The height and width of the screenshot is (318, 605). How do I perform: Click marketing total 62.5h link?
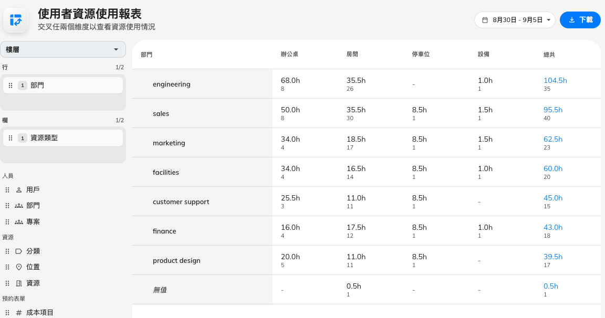point(553,139)
